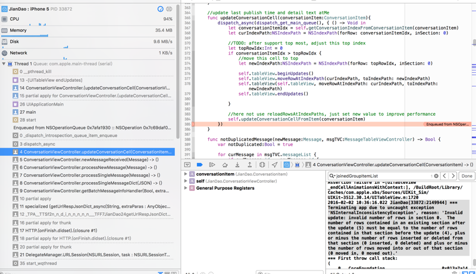Go to next search match
Screen dimensions: 476x274
click(453, 176)
